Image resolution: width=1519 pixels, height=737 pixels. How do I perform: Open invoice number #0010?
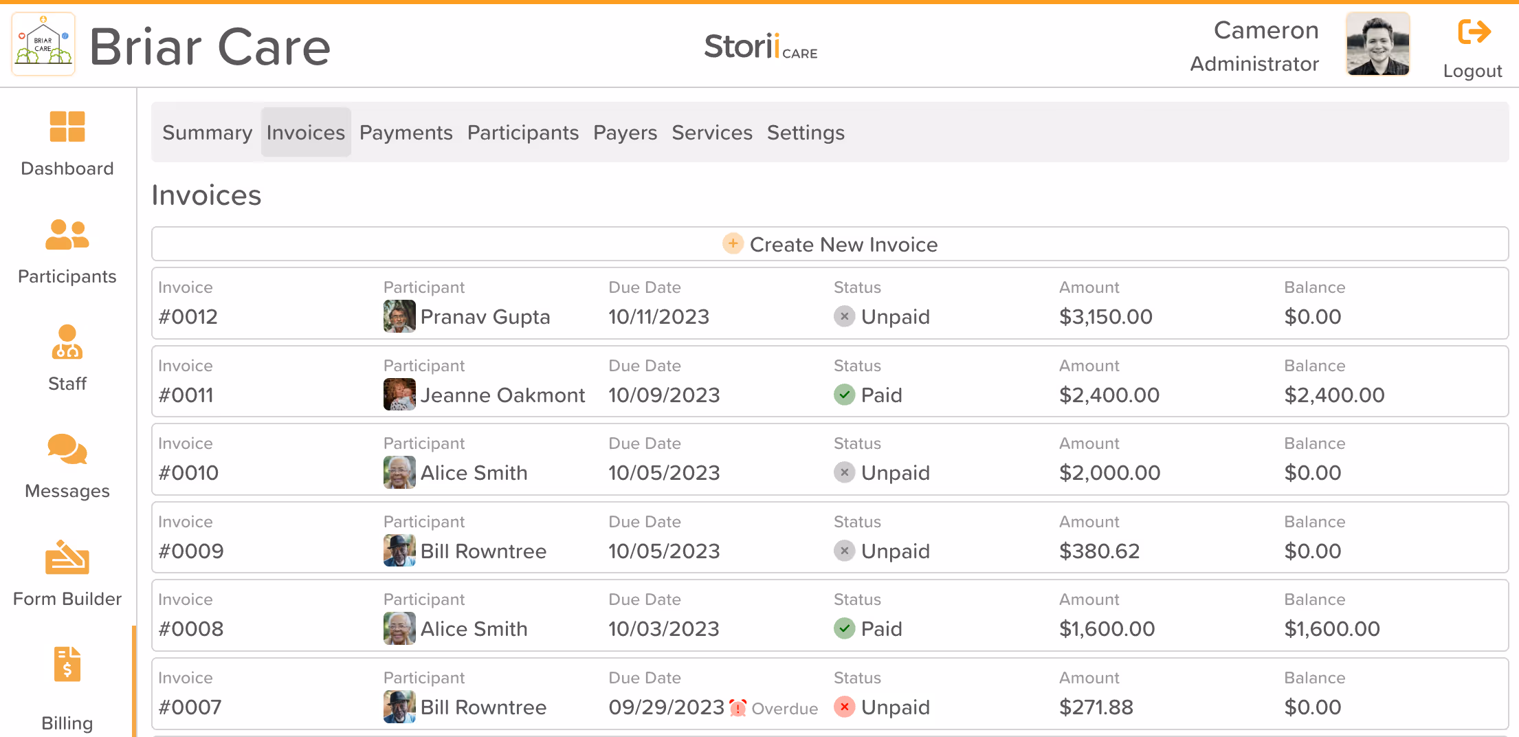click(x=188, y=472)
